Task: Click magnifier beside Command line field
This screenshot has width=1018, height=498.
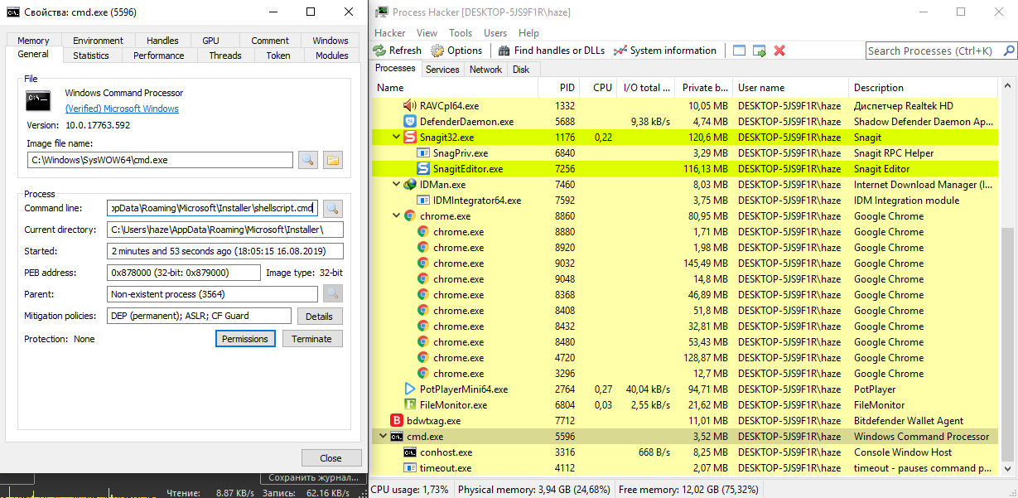Action: point(332,208)
